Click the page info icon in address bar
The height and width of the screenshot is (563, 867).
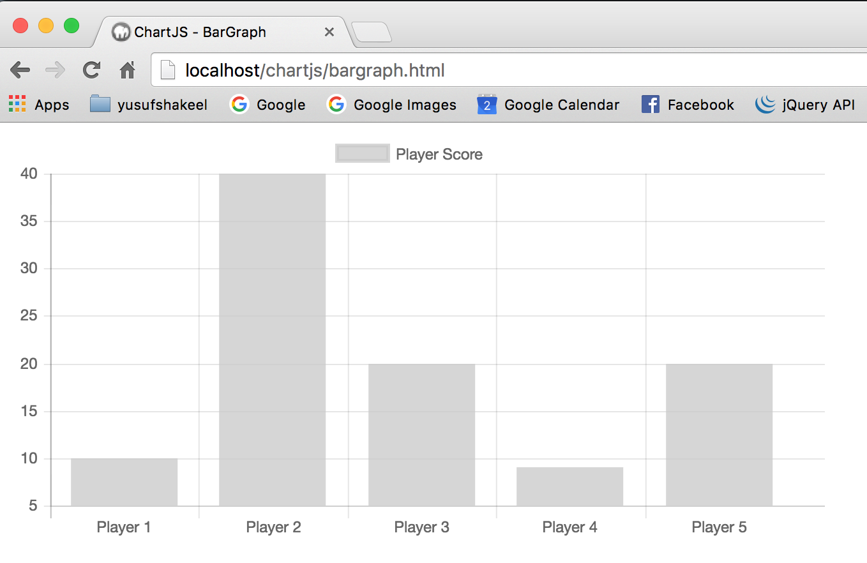tap(168, 70)
